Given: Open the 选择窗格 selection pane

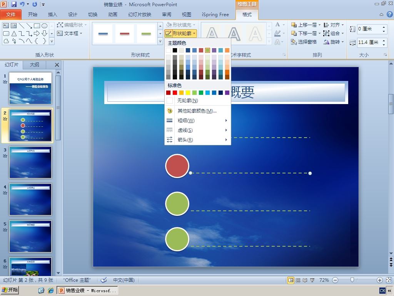Looking at the screenshot, I should (x=304, y=42).
